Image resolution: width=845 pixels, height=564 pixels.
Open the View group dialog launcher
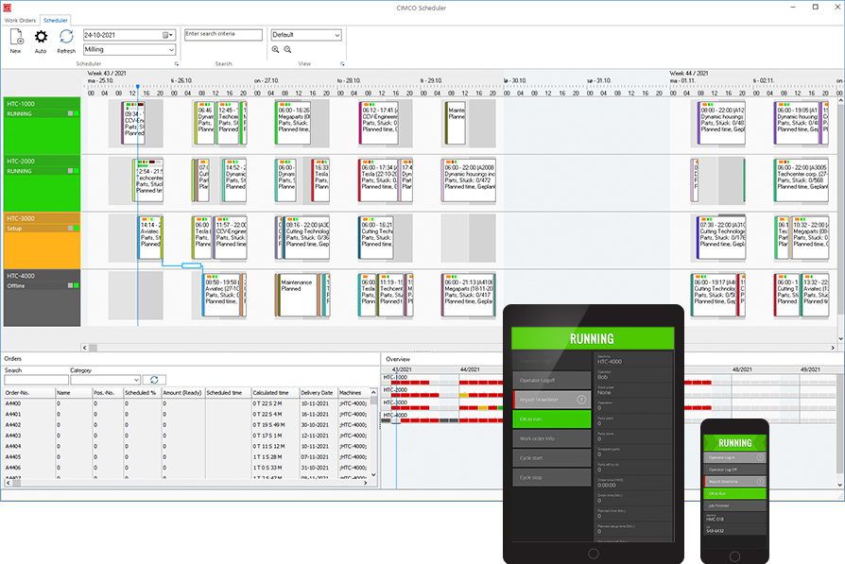340,64
